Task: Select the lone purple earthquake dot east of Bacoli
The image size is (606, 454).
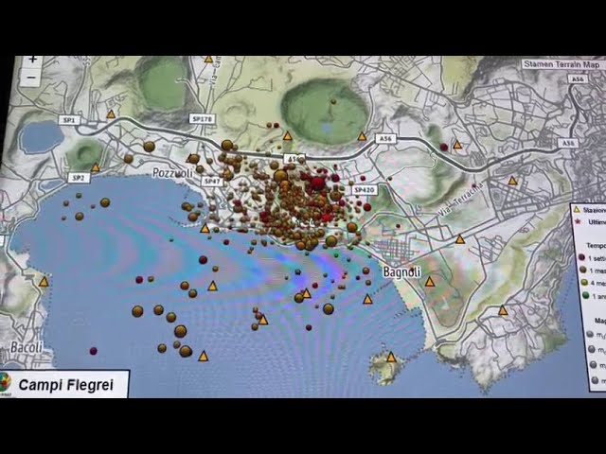Action: point(93,351)
